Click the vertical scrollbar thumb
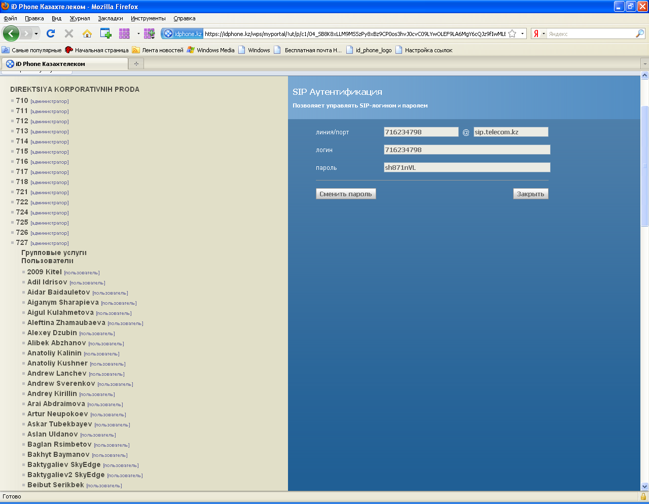 (645, 166)
